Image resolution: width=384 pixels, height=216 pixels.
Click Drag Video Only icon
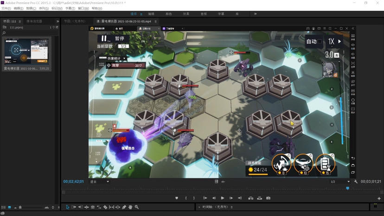(x=216, y=182)
